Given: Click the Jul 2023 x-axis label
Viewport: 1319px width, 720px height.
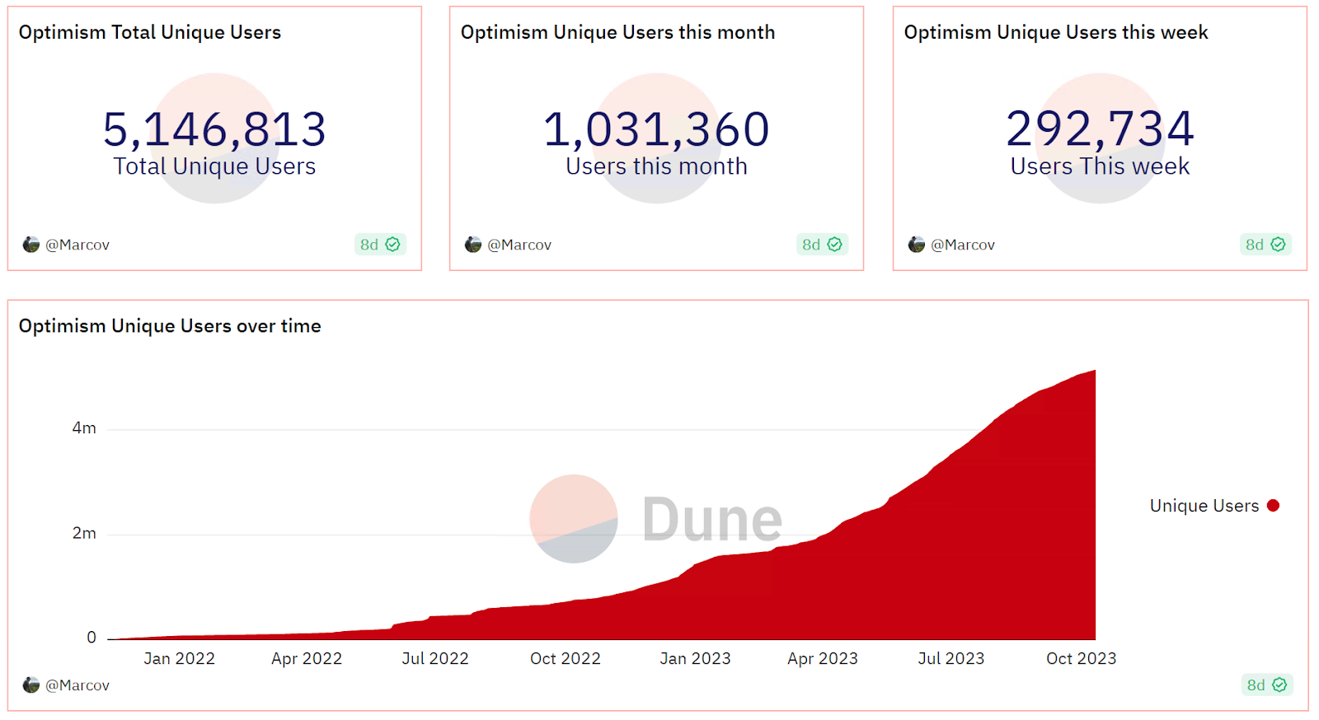Looking at the screenshot, I should point(951,659).
